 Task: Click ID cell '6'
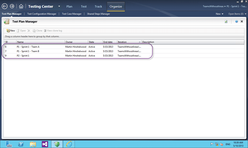click(x=6, y=47)
